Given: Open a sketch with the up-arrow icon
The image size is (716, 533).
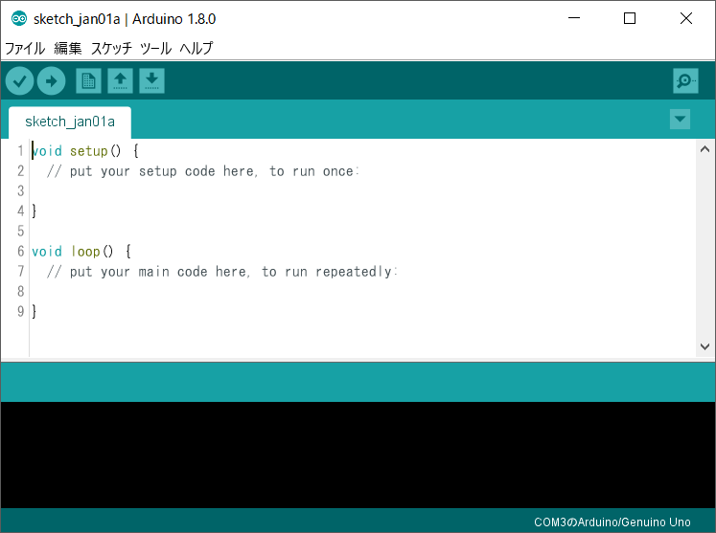Looking at the screenshot, I should coord(120,81).
